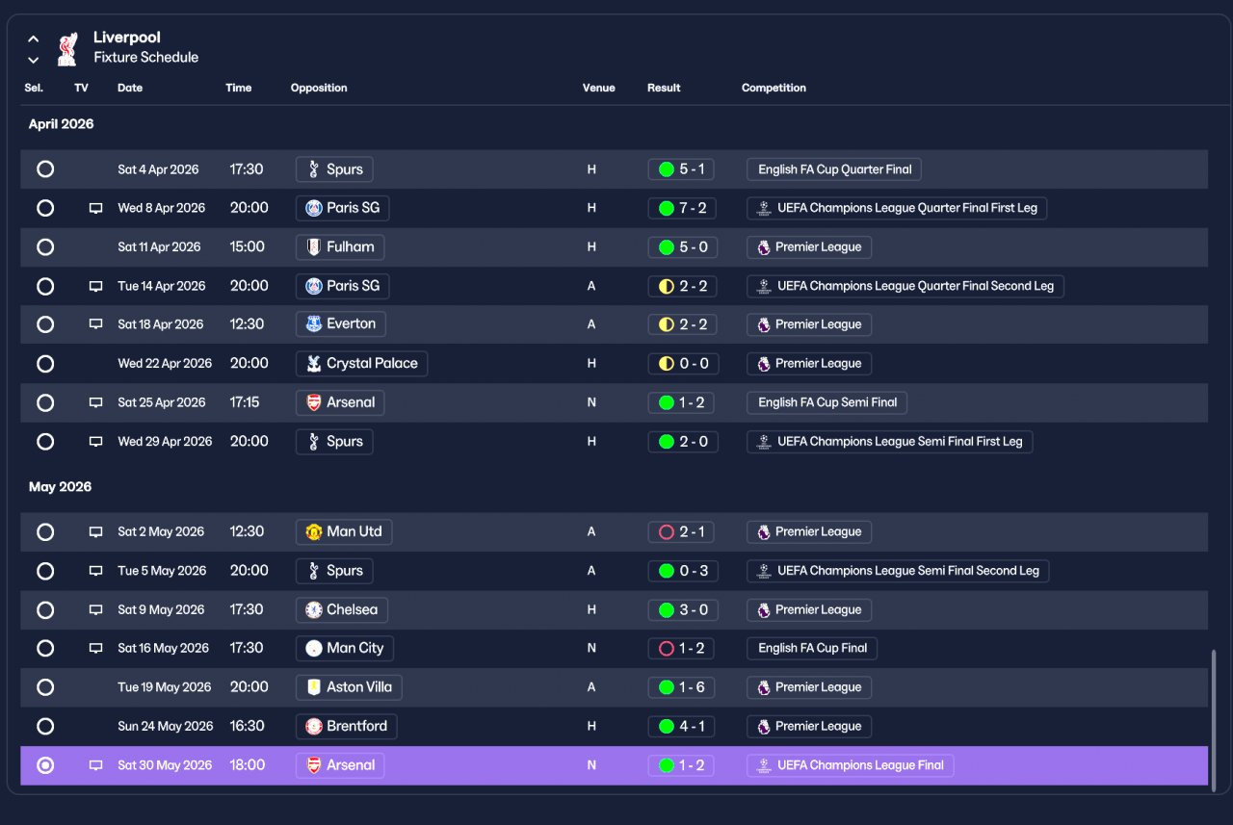Open Crystal Palace opposition button

point(361,364)
